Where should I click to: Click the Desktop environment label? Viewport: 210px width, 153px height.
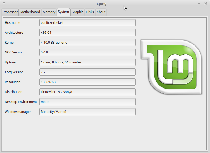click(21, 102)
